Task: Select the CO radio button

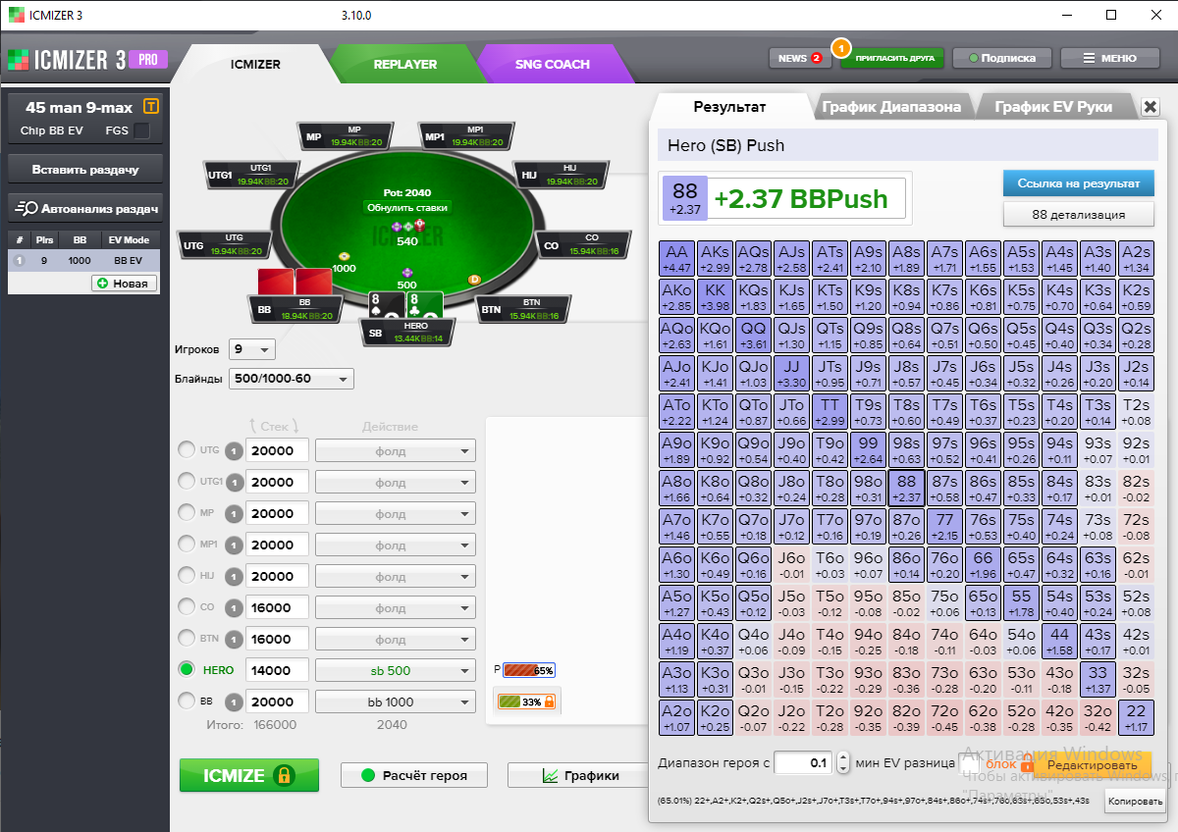Action: coord(187,606)
